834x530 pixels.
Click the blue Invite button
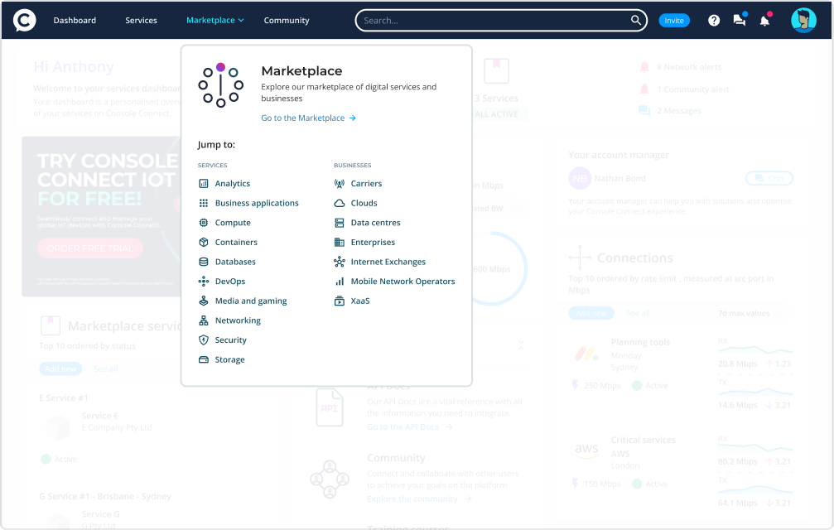click(x=674, y=20)
